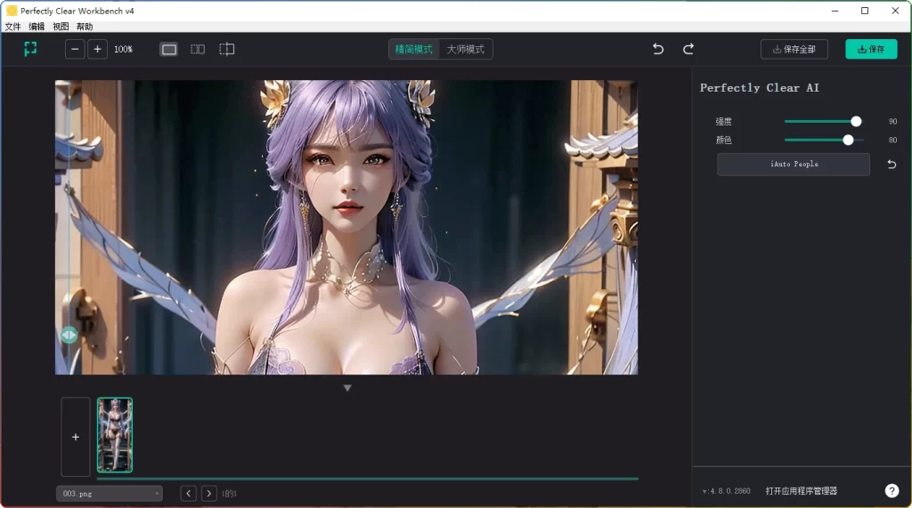Collapse the filmstrip with the triangle arrow
The height and width of the screenshot is (508, 912).
347,388
